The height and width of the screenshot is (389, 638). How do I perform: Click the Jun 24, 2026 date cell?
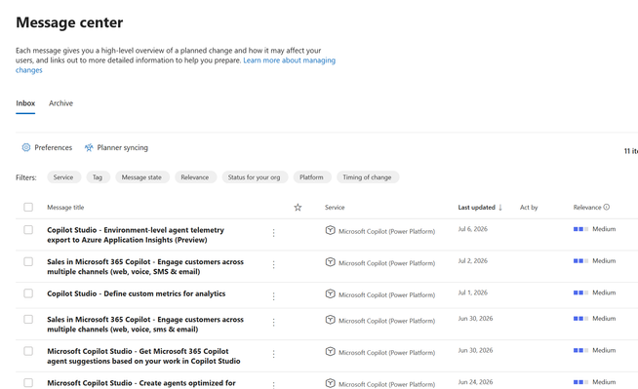point(475,381)
